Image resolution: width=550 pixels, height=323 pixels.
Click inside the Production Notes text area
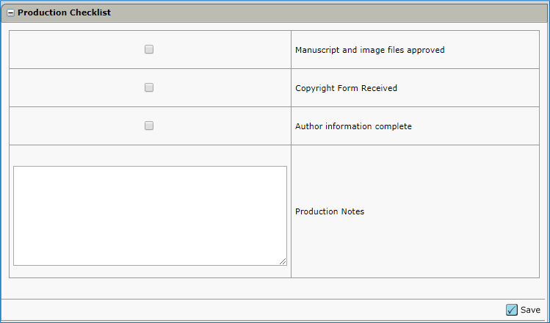coord(150,215)
